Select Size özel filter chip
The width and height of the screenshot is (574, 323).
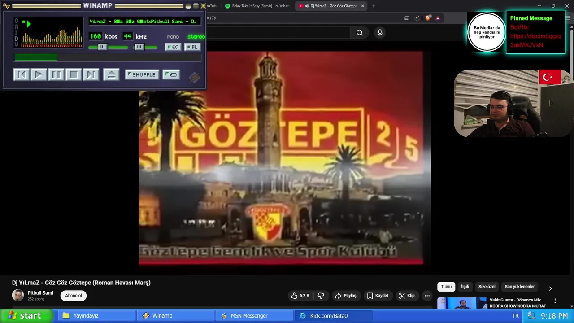point(487,287)
